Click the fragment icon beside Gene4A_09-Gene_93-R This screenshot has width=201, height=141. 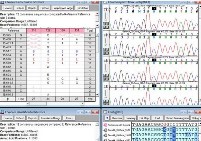tap(105, 130)
